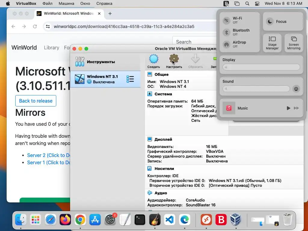Click the browser forward arrow
This screenshot has height=231, width=308.
point(24,26)
